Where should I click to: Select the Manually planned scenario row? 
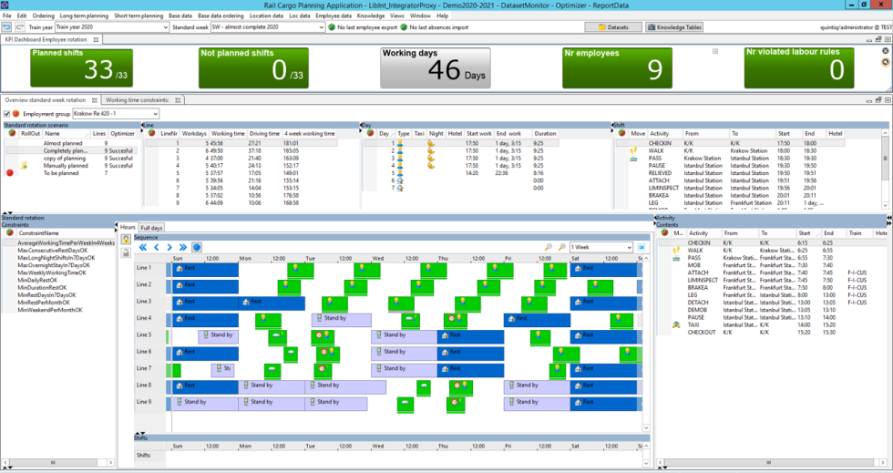tap(72, 166)
